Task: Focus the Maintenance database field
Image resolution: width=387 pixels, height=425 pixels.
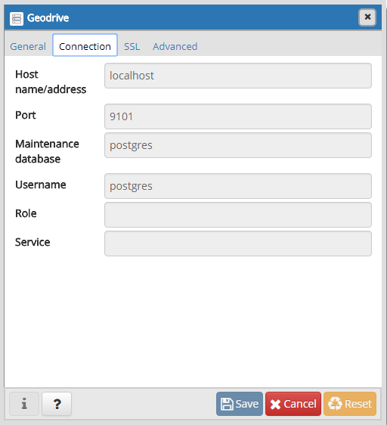Action: coord(238,145)
